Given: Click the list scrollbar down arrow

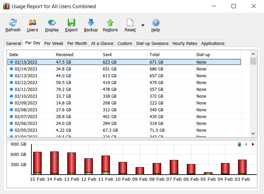Looking at the screenshot, I should point(253,133).
